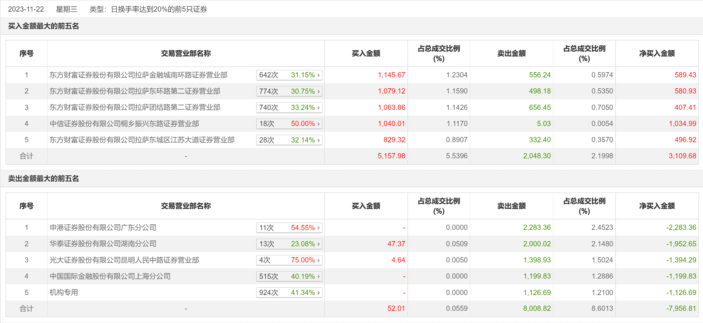Expand the 18次 50.00% stats box
This screenshot has height=323, width=703.
289,124
